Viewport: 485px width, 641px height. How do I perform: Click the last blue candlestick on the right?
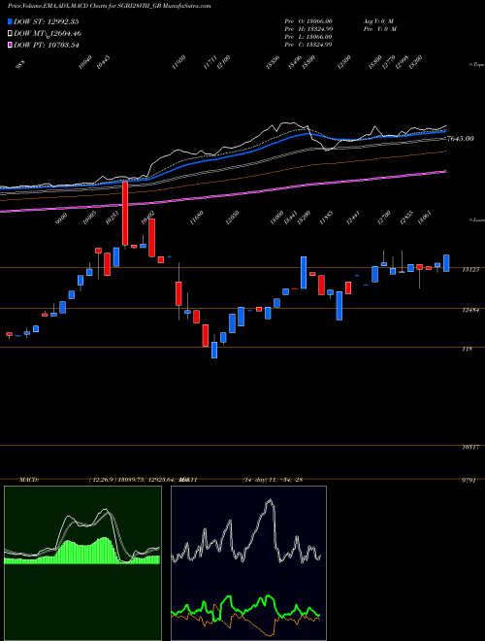pos(446,263)
